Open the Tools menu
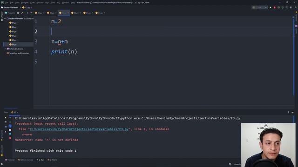298x167 pixels. (53, 3)
